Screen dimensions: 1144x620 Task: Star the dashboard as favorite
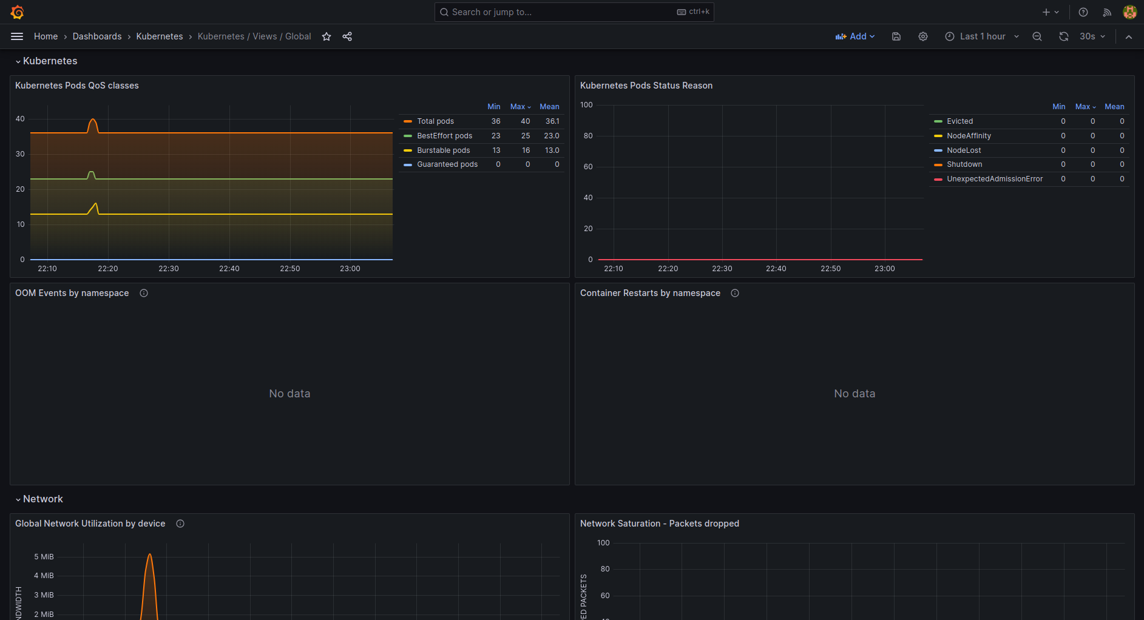click(x=327, y=36)
